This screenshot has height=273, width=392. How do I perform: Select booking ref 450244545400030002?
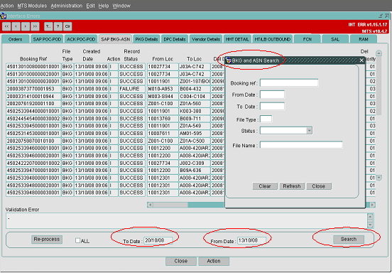point(33,119)
